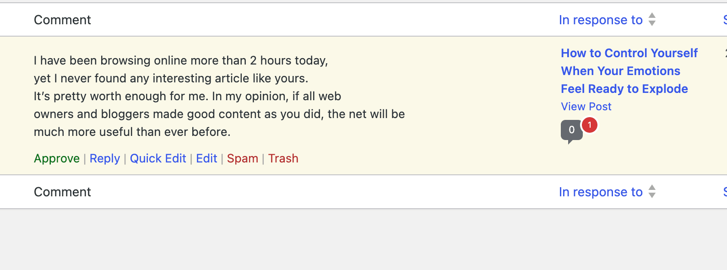Open the 'How to Control Yourself' post title

coord(629,71)
